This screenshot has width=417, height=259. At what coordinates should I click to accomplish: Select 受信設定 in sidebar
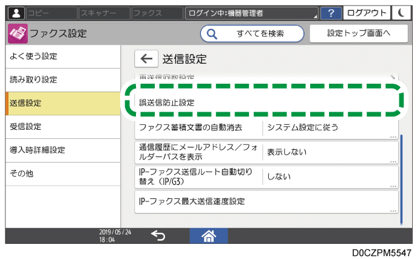(63, 127)
